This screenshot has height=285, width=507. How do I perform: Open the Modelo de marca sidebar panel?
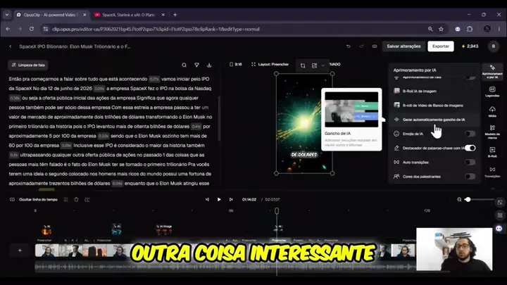(x=492, y=132)
